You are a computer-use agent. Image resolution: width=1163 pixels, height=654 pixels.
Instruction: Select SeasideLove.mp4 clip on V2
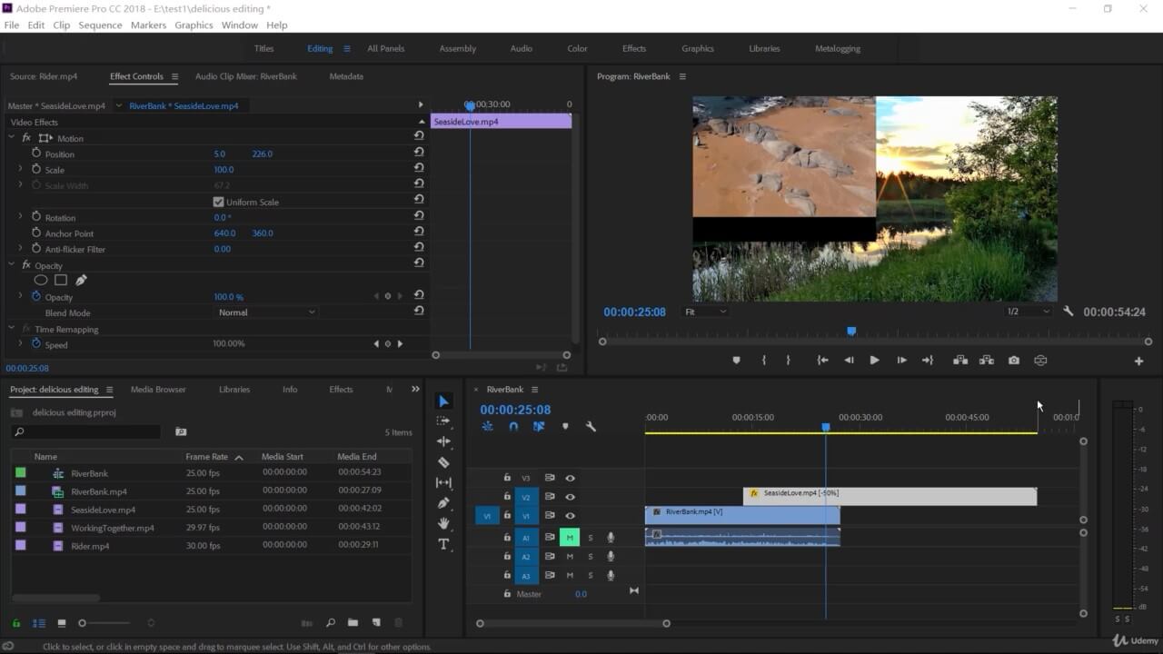[890, 496]
